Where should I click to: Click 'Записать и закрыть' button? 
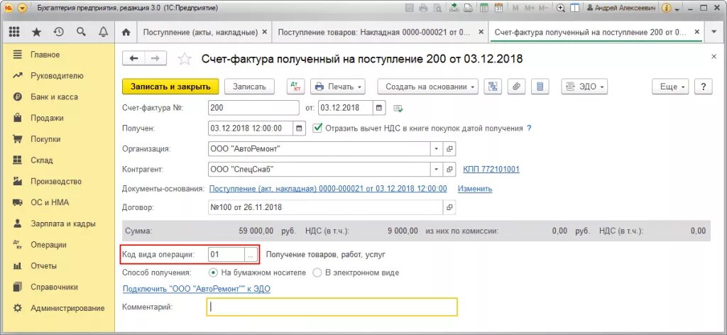coord(170,87)
